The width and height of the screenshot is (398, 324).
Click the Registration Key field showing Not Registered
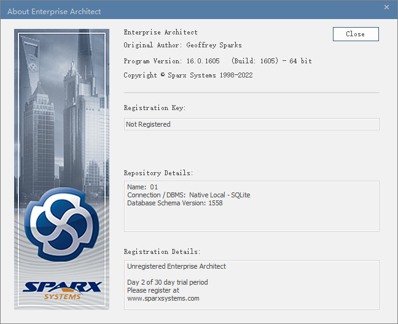click(x=252, y=124)
